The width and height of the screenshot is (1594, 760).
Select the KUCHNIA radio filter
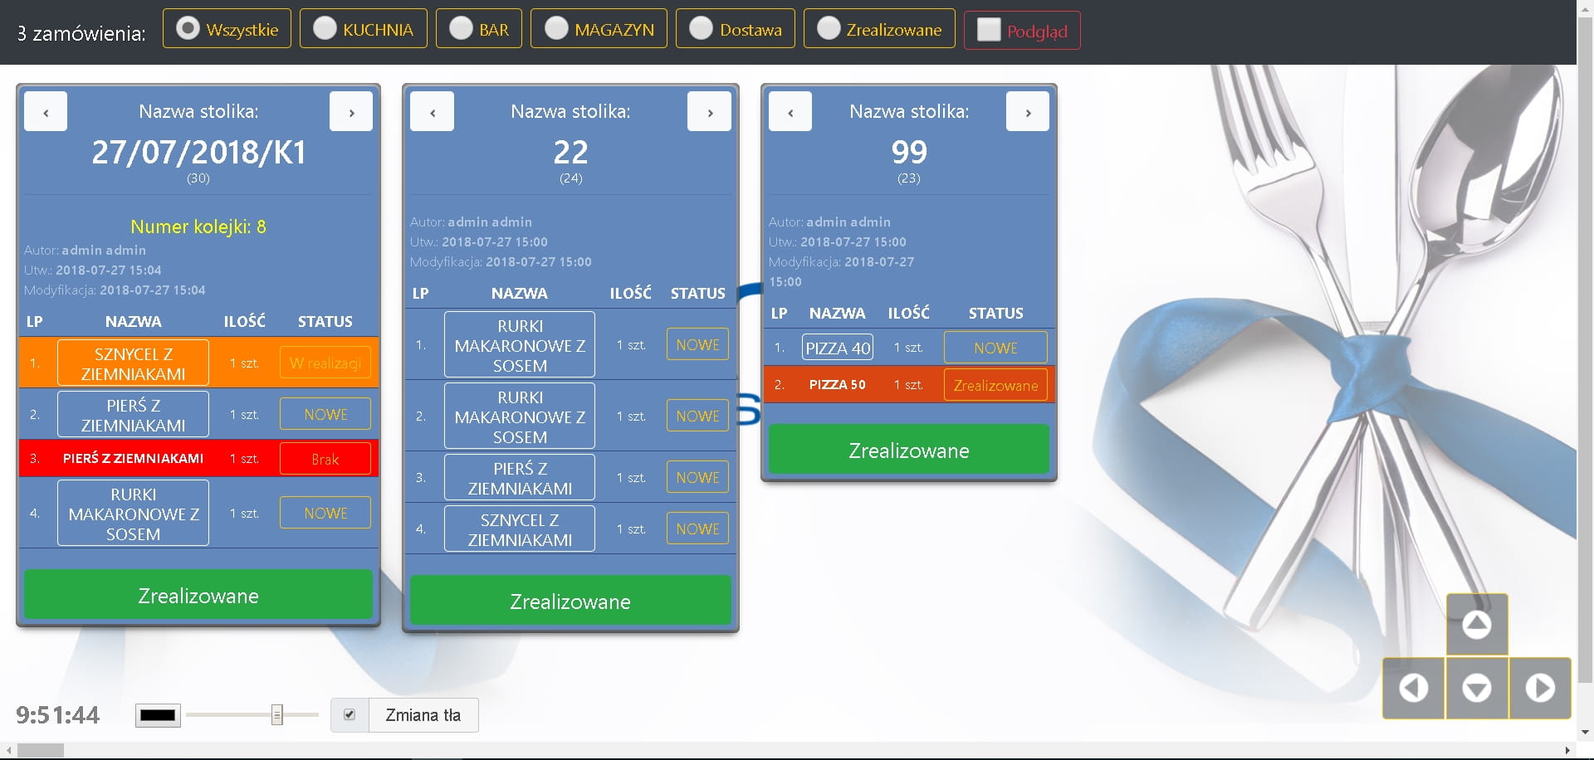(325, 29)
